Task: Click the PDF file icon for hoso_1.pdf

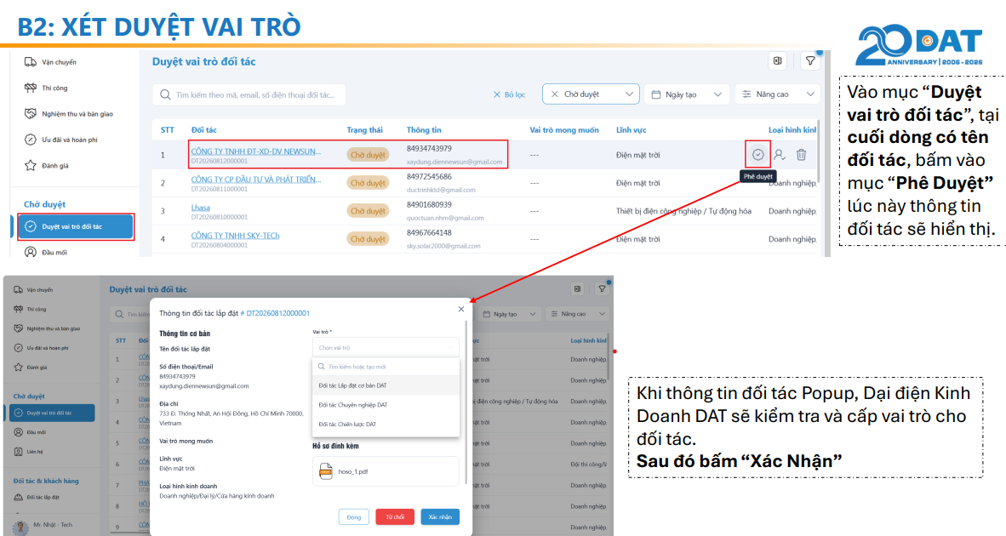Action: 326,471
